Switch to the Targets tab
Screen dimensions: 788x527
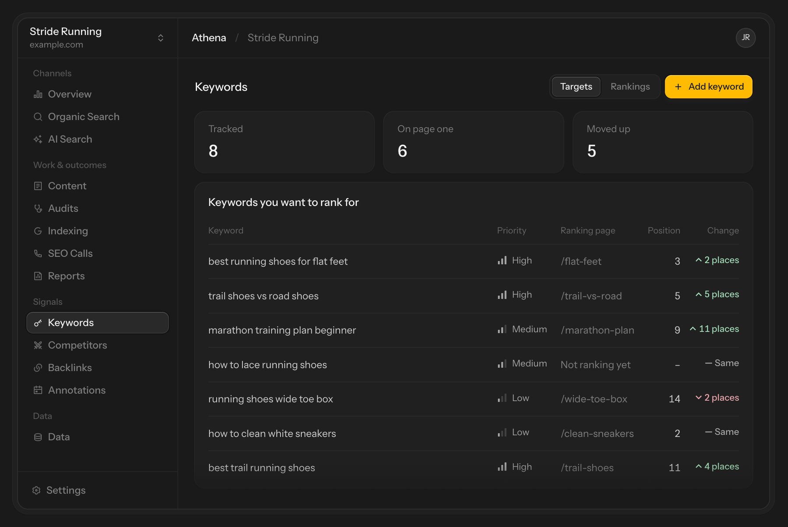pos(576,87)
